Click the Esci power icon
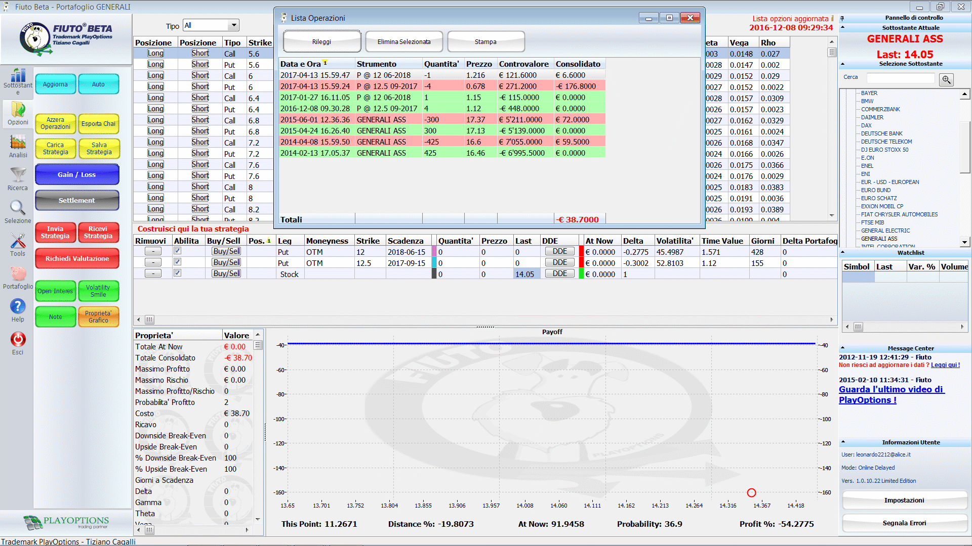This screenshot has height=546, width=972. (18, 339)
